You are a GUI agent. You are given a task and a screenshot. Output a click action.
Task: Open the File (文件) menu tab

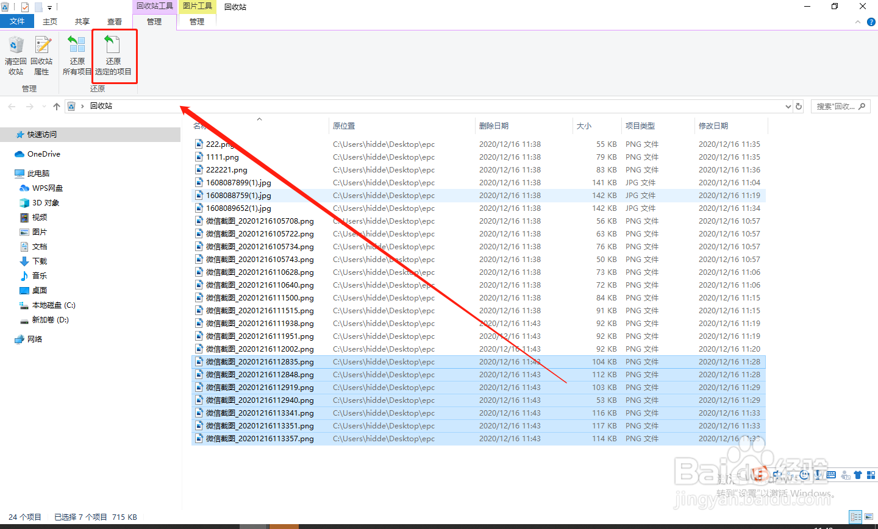pos(17,21)
